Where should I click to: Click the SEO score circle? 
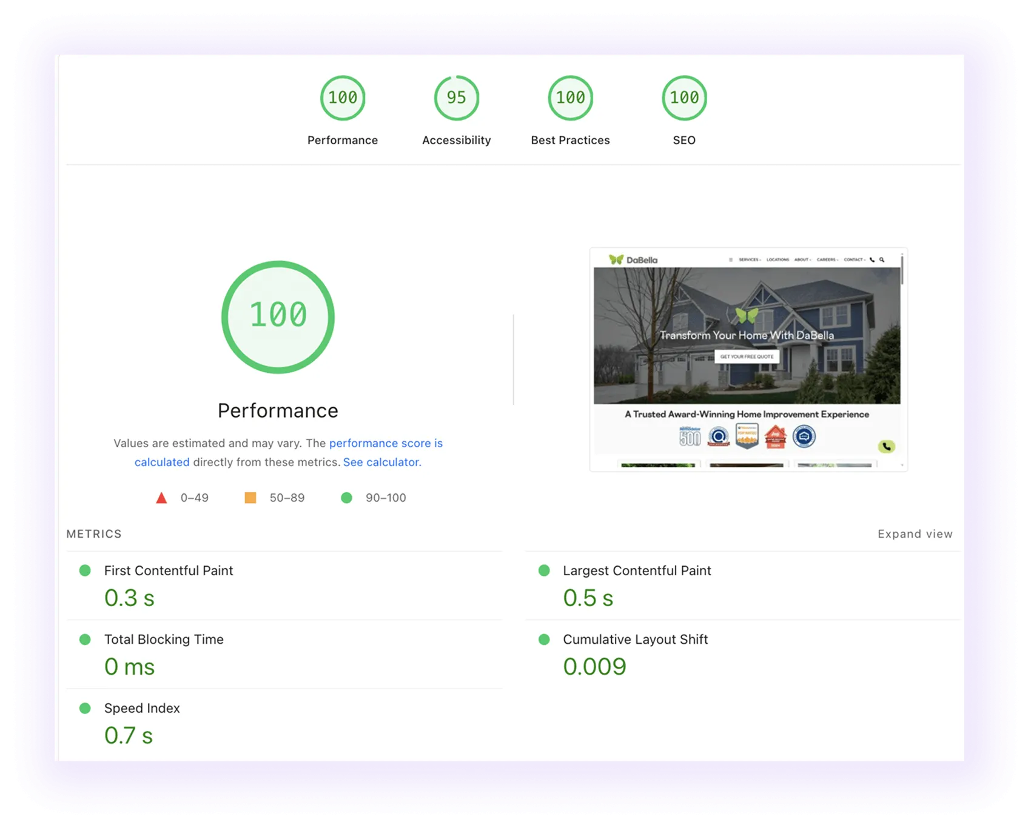click(x=684, y=98)
